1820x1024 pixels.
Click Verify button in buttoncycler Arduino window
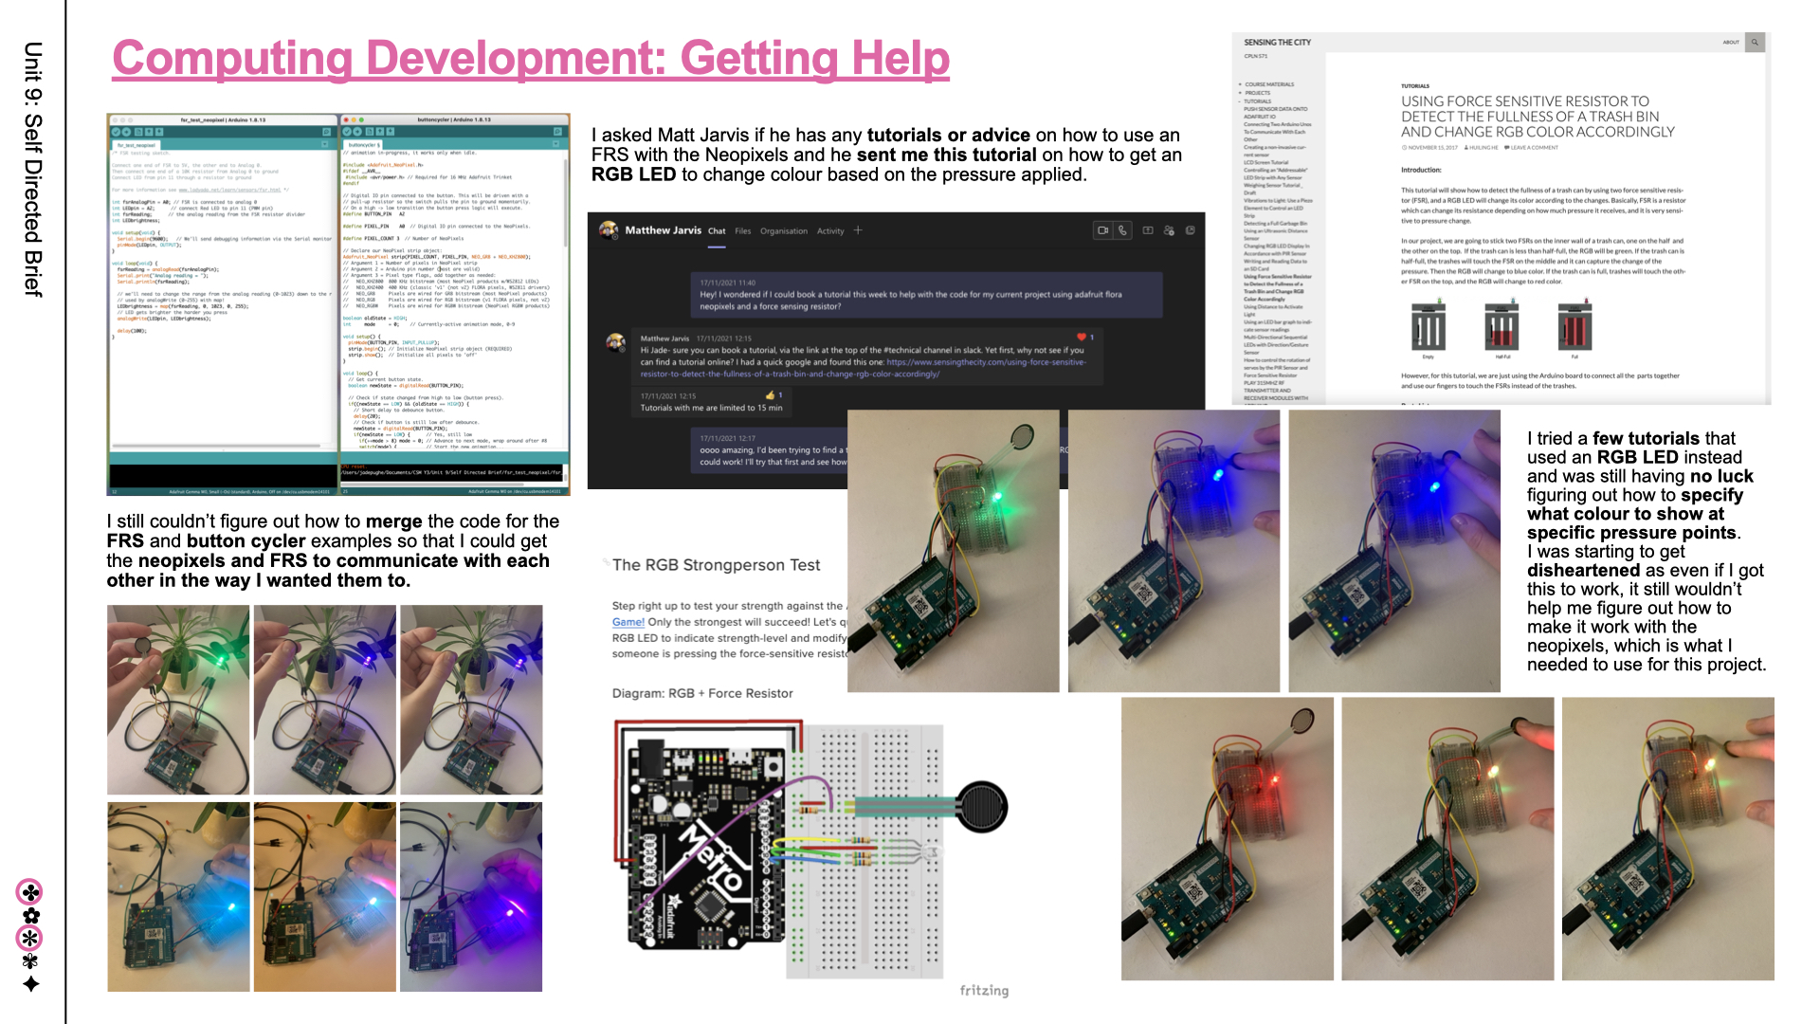tap(348, 132)
